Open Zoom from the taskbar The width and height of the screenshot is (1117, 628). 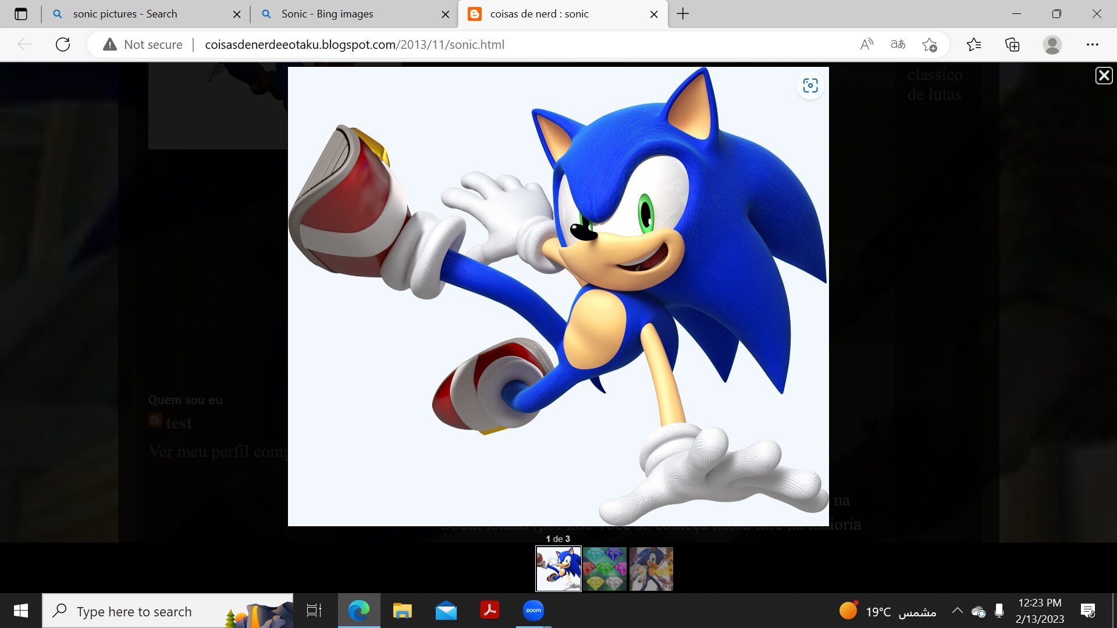coord(533,611)
